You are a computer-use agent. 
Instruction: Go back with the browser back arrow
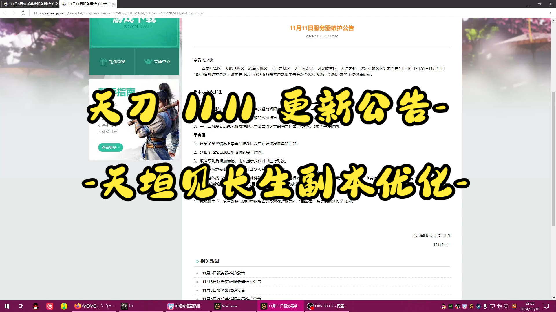click(5, 13)
